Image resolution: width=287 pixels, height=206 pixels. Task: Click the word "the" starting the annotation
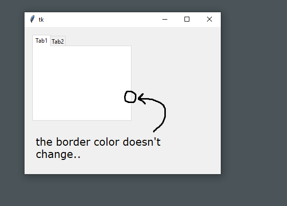(x=44, y=142)
